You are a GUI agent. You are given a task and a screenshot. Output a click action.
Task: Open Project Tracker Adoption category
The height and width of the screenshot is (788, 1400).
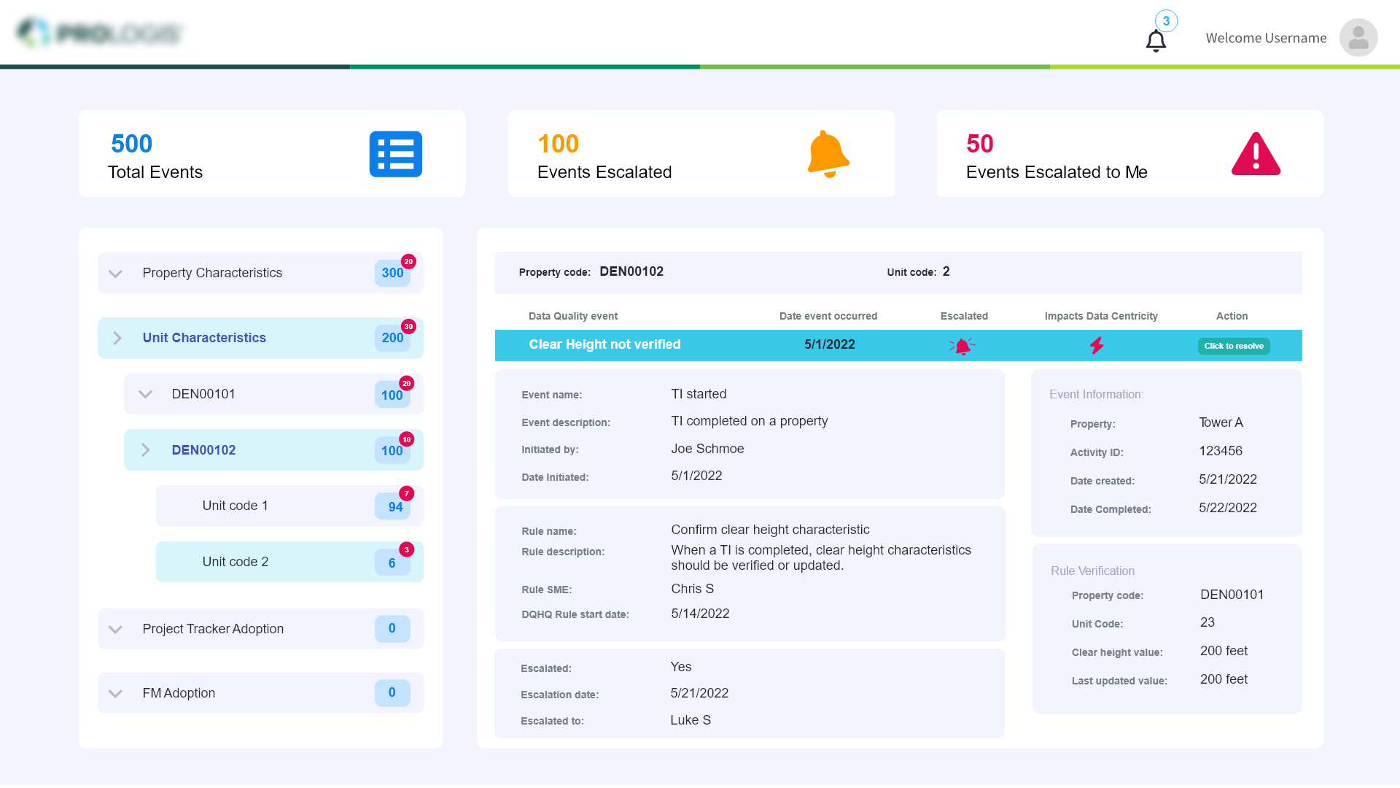pyautogui.click(x=213, y=629)
